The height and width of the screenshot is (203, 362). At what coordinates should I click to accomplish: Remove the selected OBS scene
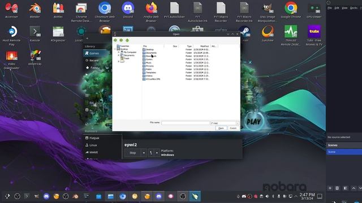point(337,188)
